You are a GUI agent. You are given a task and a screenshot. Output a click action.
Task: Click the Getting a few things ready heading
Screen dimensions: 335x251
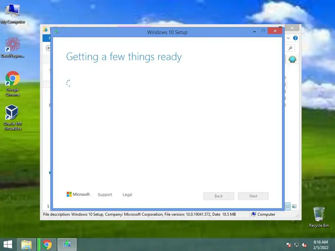coord(124,57)
